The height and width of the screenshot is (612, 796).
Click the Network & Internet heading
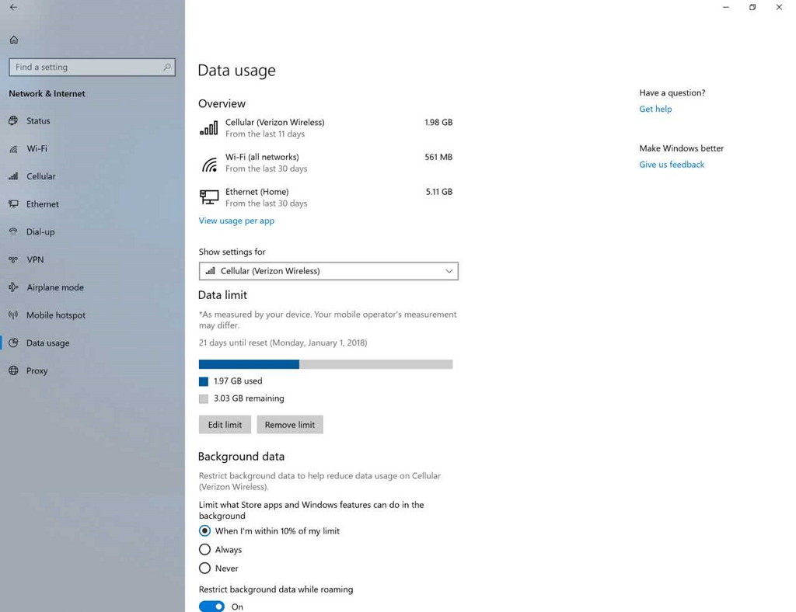(x=47, y=94)
